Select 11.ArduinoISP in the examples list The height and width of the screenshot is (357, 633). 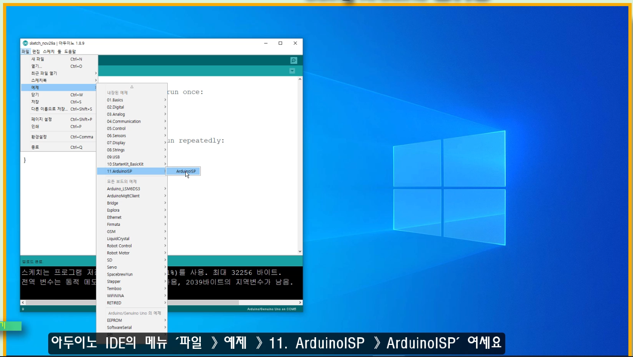click(x=132, y=171)
